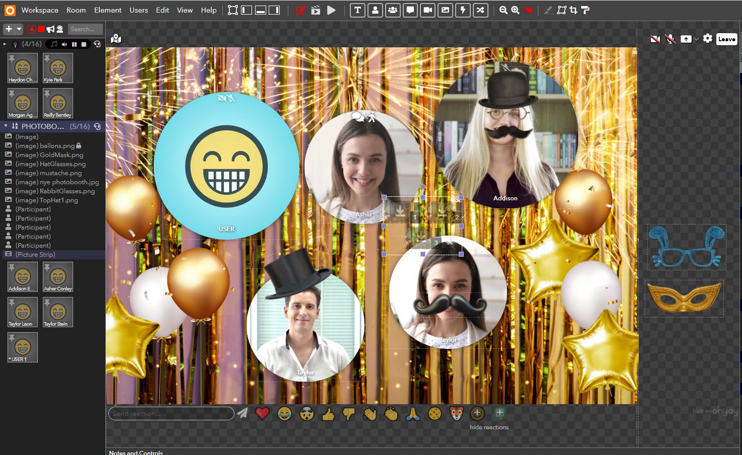Toggle the room audio speaker volume
Viewport: 742px width, 455px height.
pyautogui.click(x=64, y=44)
